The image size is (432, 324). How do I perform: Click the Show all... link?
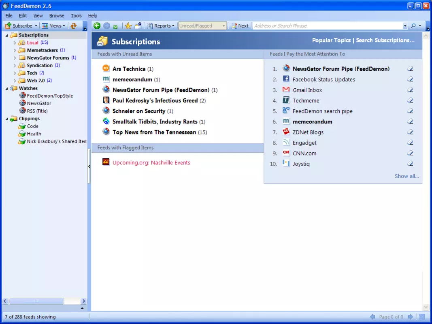(406, 176)
